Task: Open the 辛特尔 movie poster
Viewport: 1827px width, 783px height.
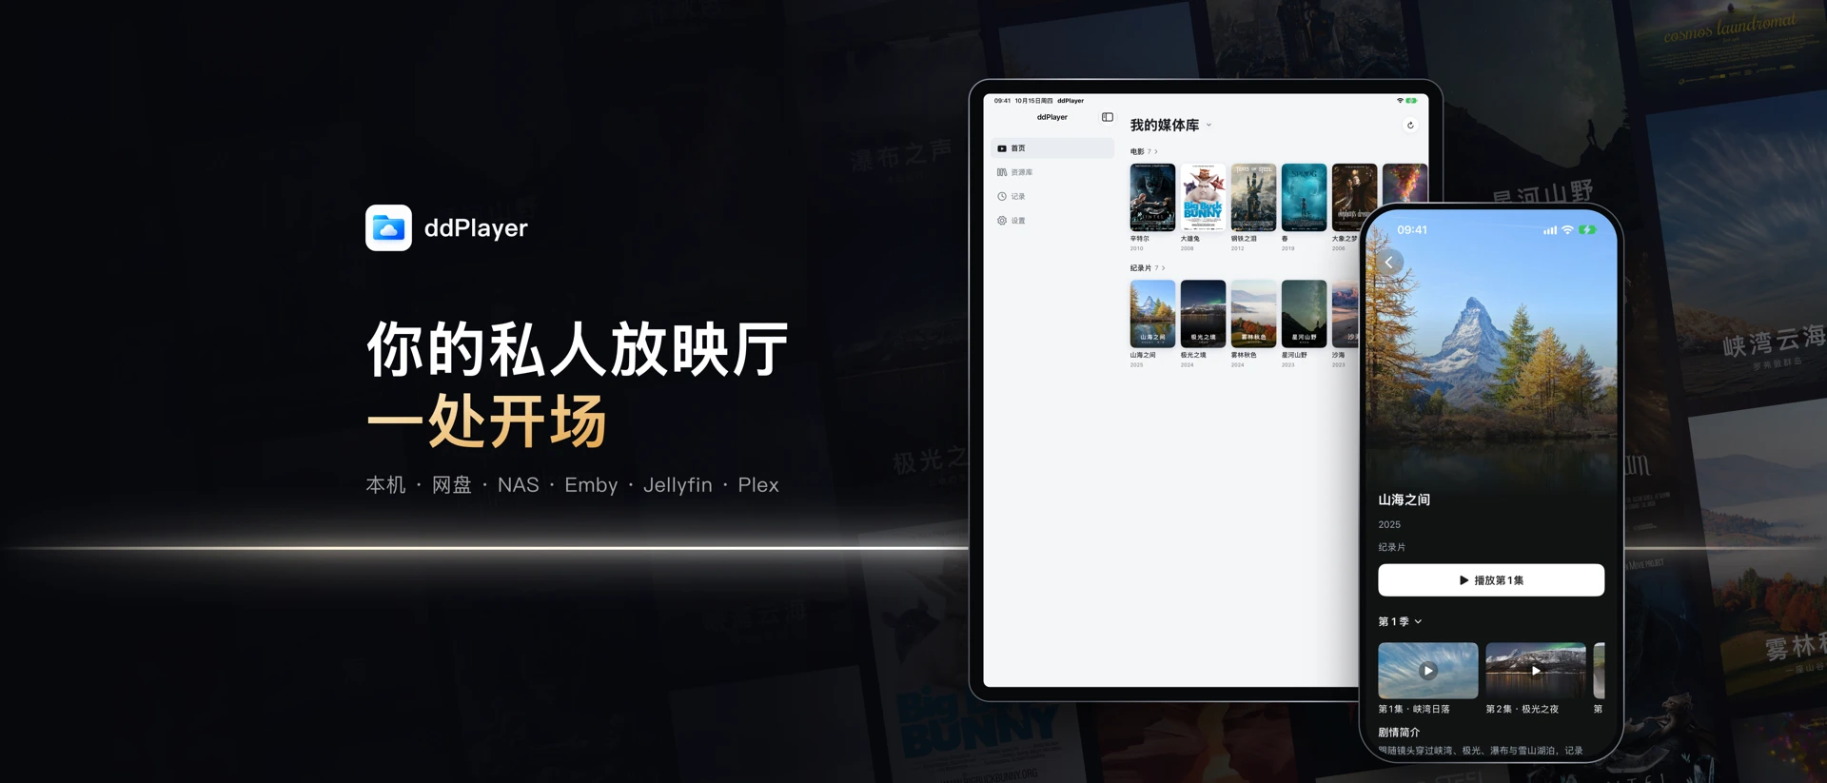Action: 1152,197
